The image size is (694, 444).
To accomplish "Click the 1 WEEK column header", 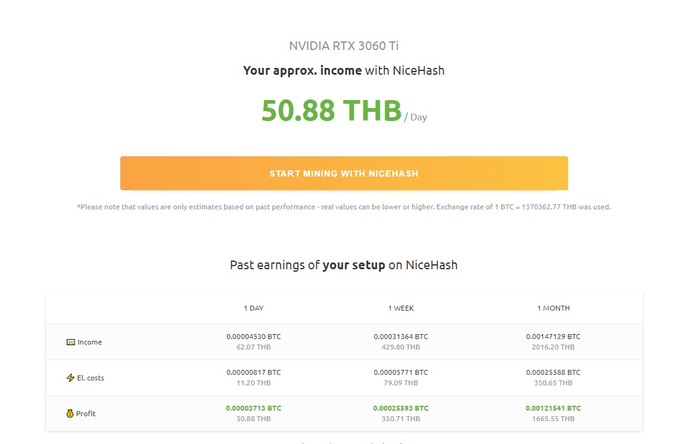I will pos(401,308).
